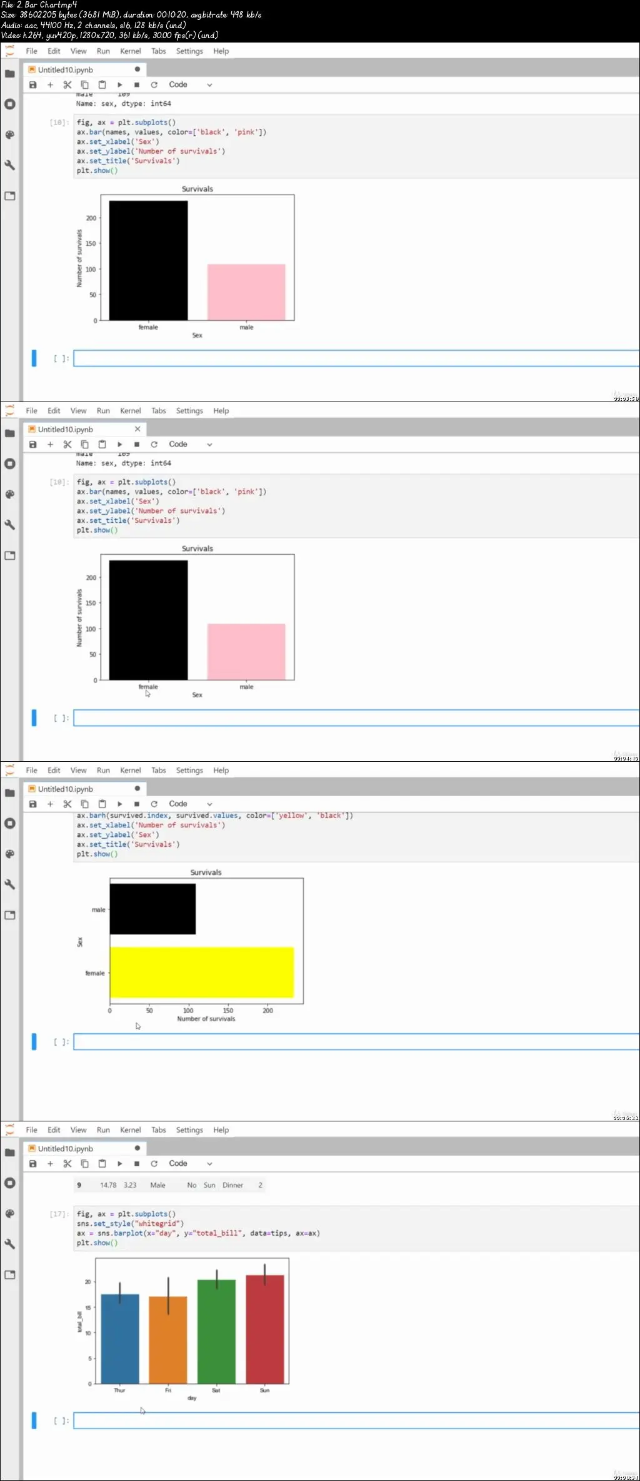The image size is (640, 1481).
Task: Open the running kernels icon in the first frame's sidebar
Action: 10,104
